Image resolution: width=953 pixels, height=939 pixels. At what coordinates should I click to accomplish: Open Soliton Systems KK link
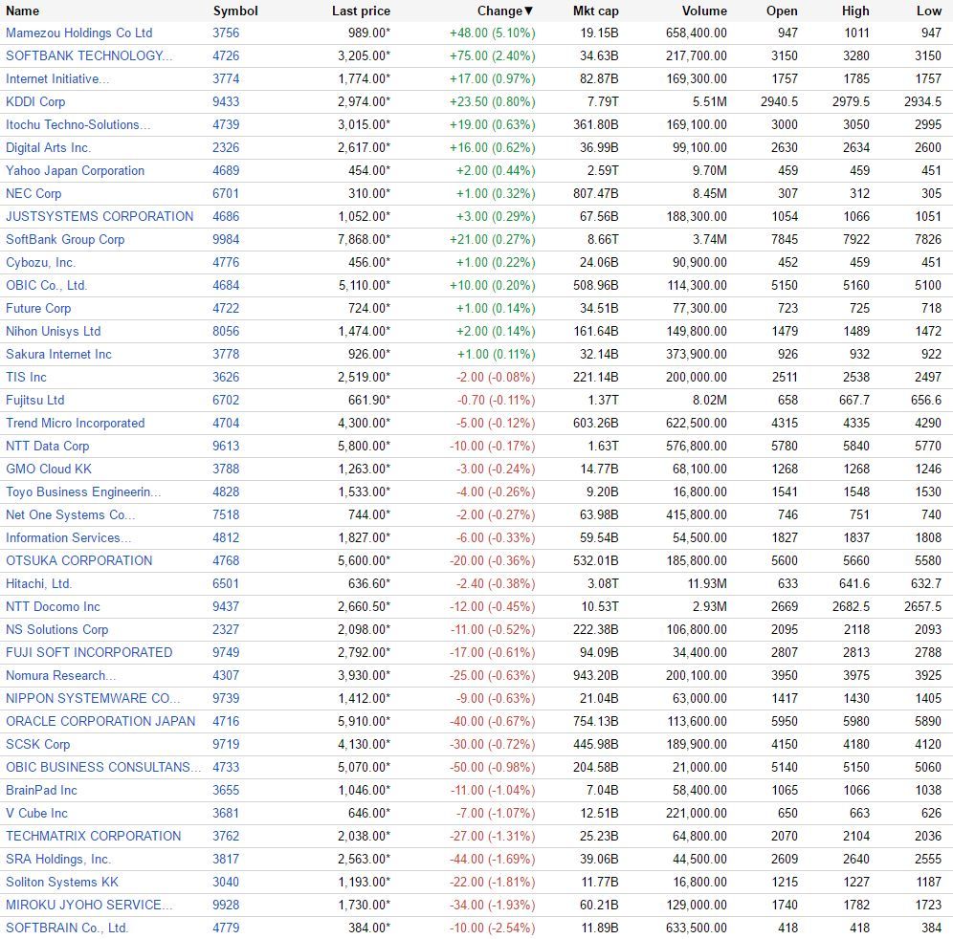[62, 883]
